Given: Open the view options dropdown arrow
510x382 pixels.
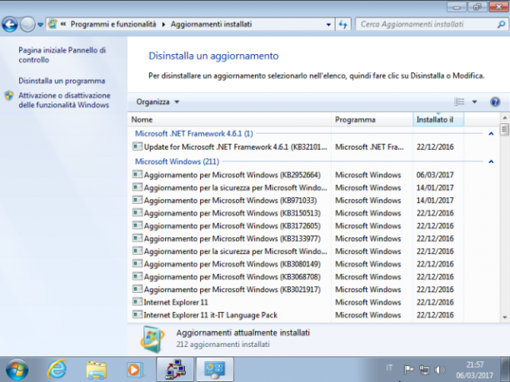Looking at the screenshot, I should pyautogui.click(x=474, y=102).
